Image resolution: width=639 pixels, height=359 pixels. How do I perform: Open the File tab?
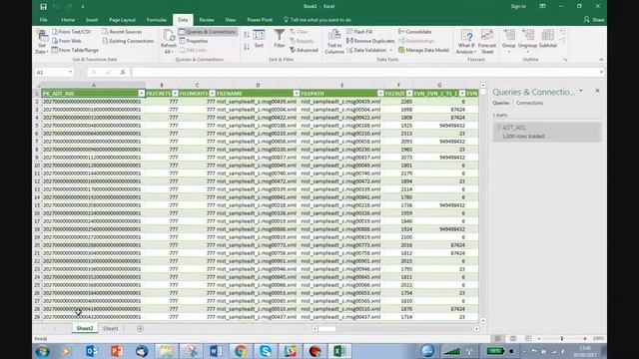(44, 20)
